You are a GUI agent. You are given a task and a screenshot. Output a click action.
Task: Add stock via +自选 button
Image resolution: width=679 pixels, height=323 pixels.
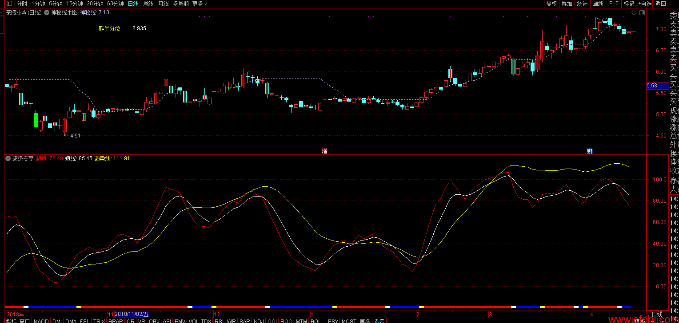coord(645,4)
